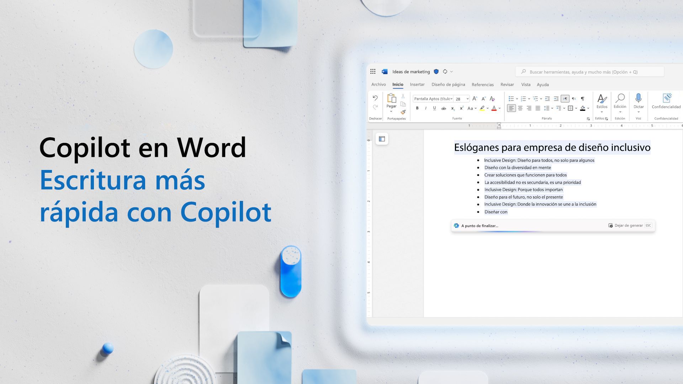Open the Edición magnifier tool
Image resolution: width=683 pixels, height=384 pixels.
click(x=620, y=98)
